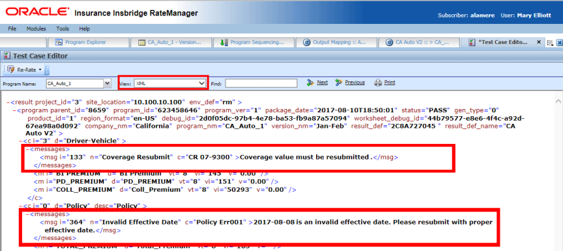Click the subscriber name alamere
The image size is (563, 251).
(x=482, y=15)
